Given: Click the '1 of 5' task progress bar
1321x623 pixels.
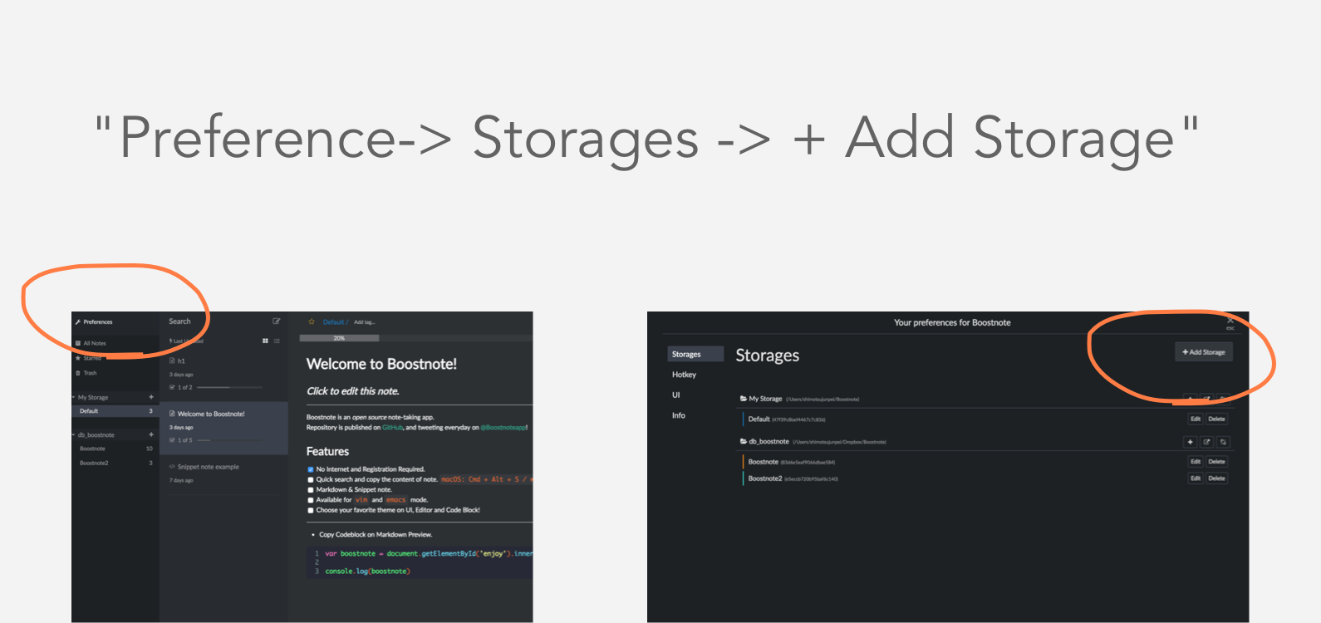Looking at the screenshot, I should (x=229, y=440).
